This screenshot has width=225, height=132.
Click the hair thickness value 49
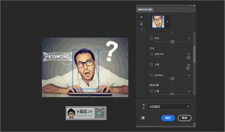coord(188,65)
